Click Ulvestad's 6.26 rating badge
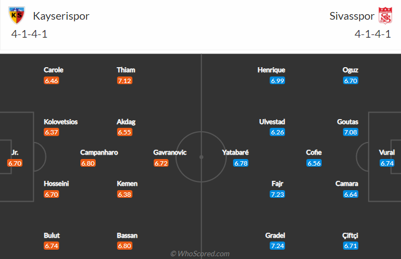Viewport: 401px width, 259px height. (x=277, y=132)
